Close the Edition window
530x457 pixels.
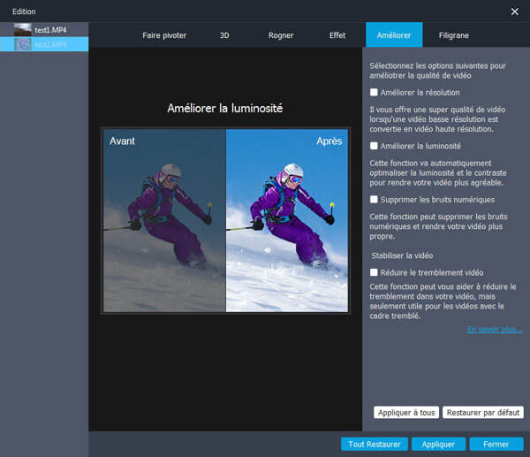tap(514, 11)
